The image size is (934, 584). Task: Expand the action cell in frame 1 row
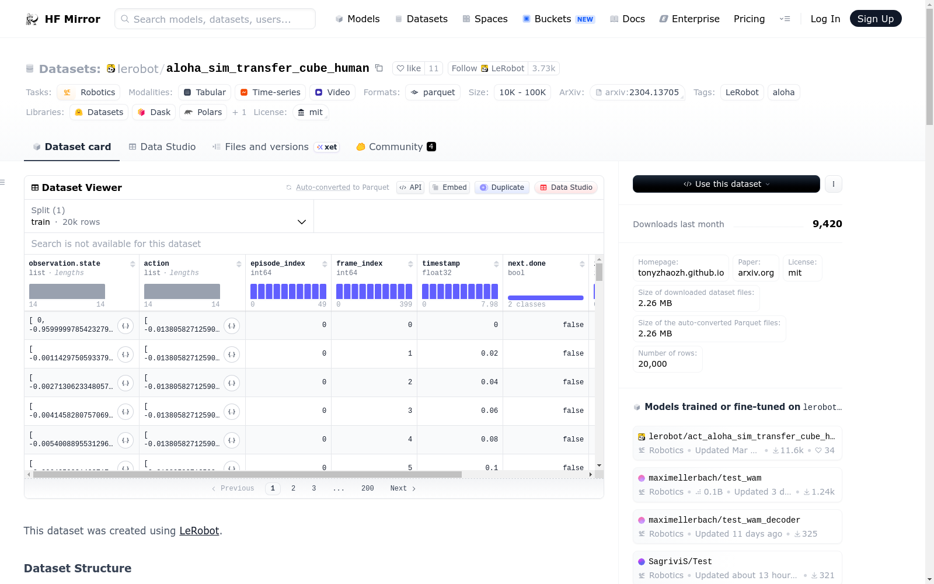point(232,354)
